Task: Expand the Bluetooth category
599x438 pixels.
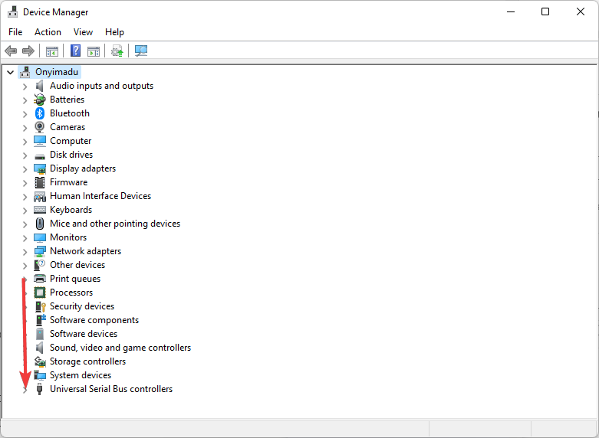Action: point(25,114)
